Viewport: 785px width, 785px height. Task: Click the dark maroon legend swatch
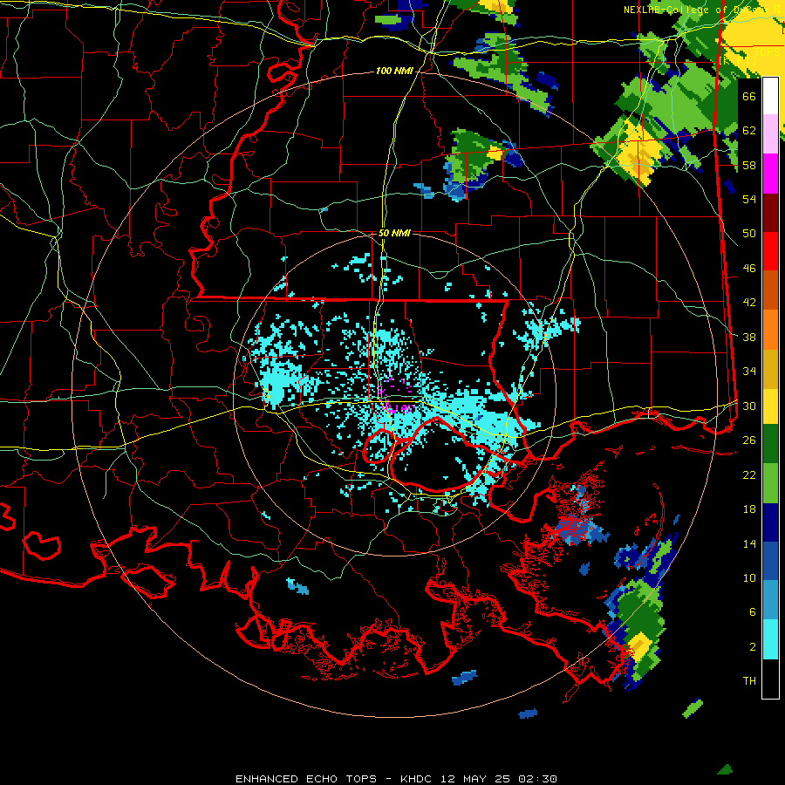click(770, 212)
